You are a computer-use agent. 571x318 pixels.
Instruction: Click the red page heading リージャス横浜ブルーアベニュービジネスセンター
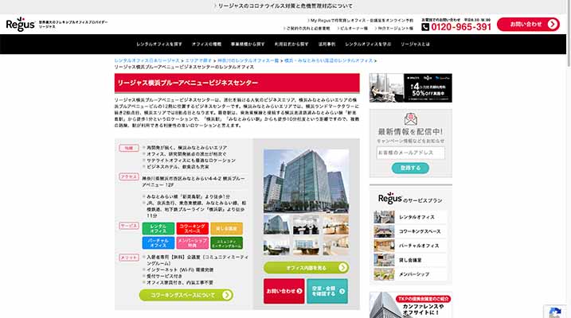pyautogui.click(x=237, y=83)
